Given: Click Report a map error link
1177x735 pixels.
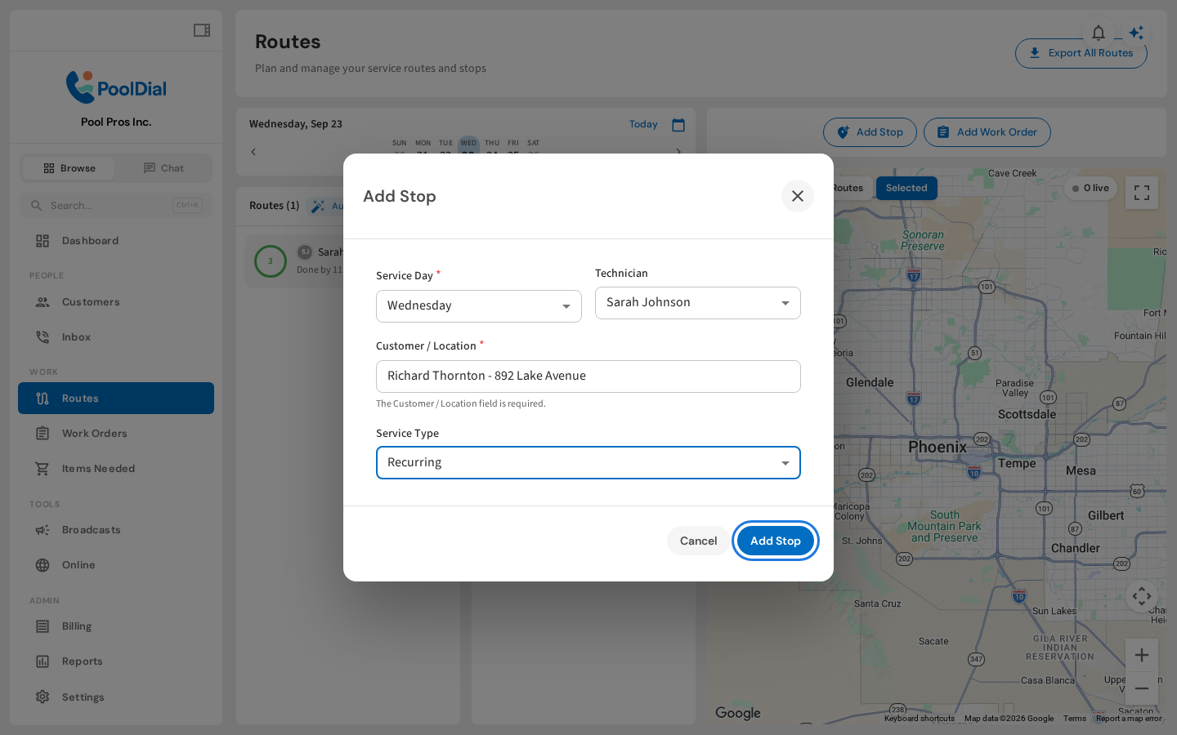Looking at the screenshot, I should pos(1129,719).
